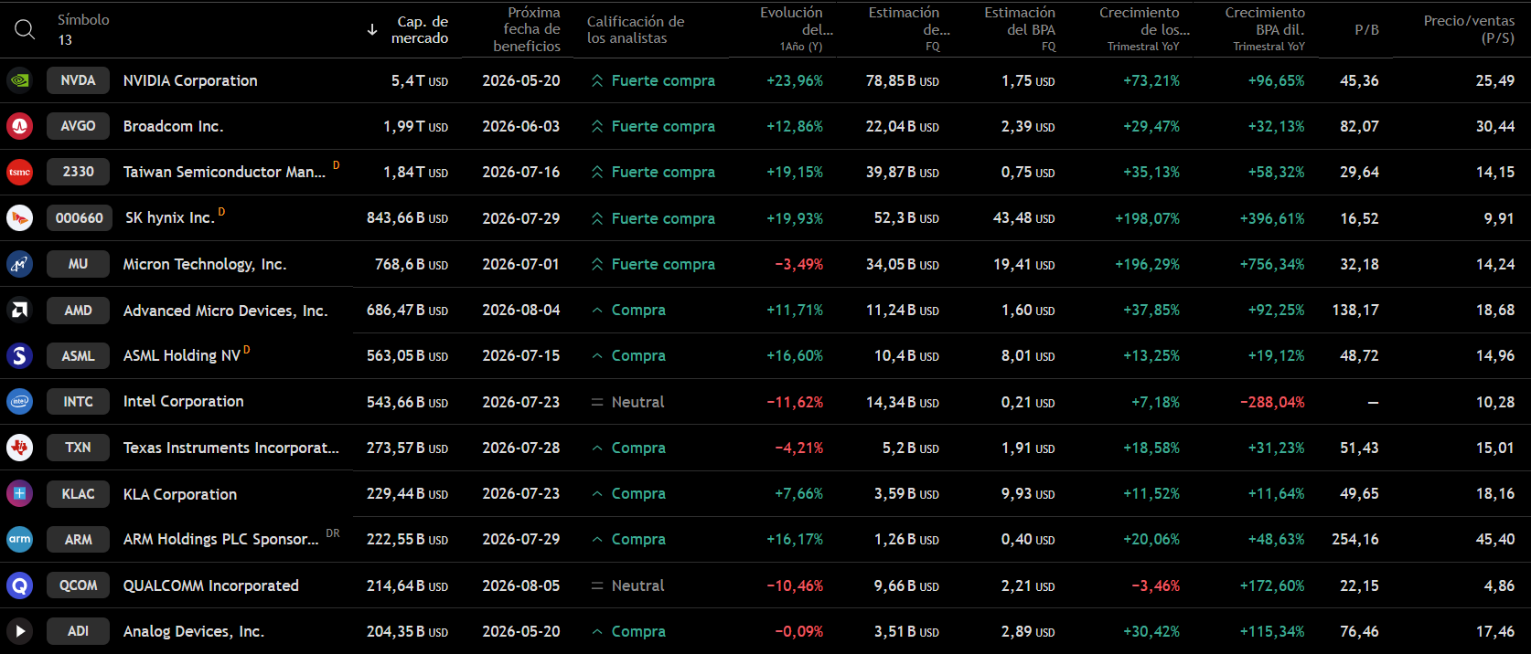Open the INTC ticker symbol
Viewport: 1531px width, 654px height.
coord(78,401)
